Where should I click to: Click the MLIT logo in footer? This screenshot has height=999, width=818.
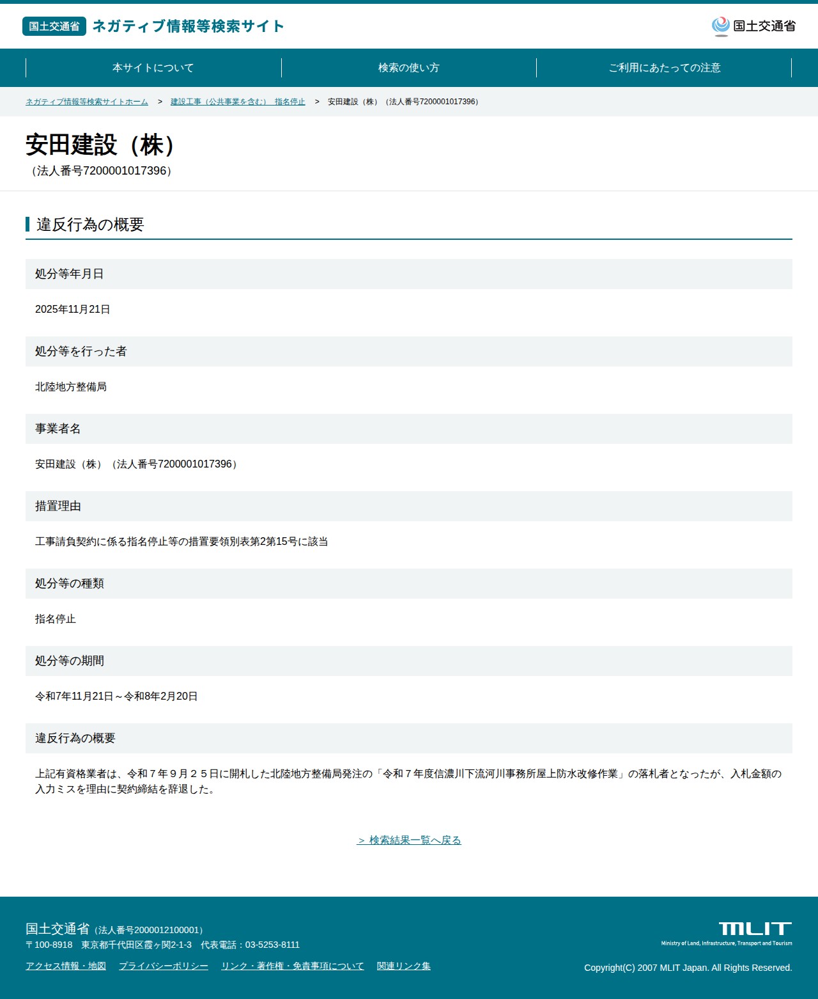click(x=727, y=934)
